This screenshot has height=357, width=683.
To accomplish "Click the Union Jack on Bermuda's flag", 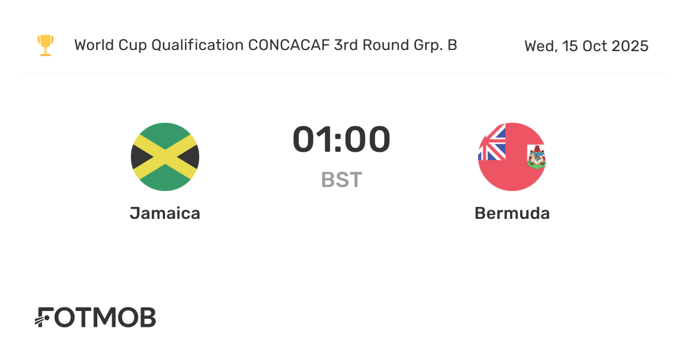I will [493, 143].
